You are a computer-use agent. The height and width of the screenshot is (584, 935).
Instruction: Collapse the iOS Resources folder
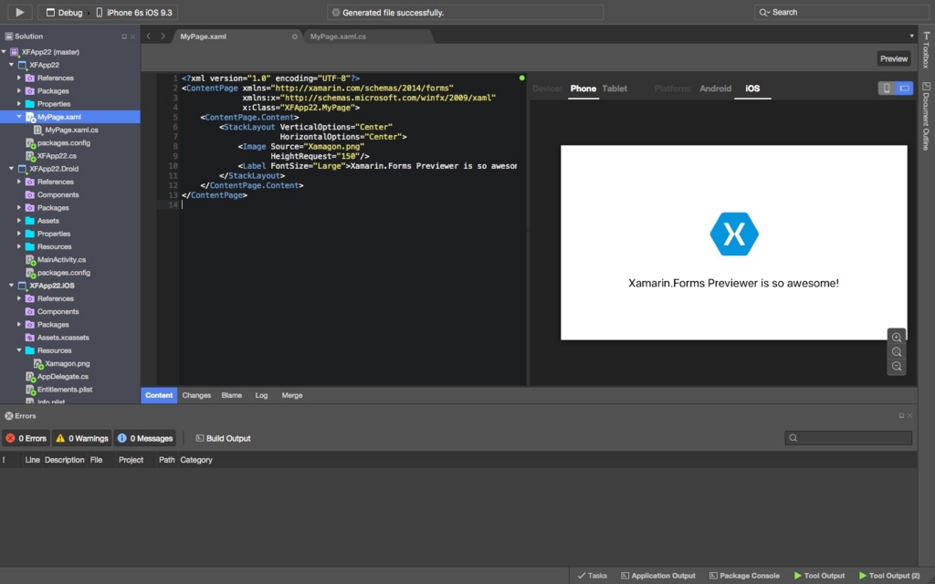[x=19, y=350]
